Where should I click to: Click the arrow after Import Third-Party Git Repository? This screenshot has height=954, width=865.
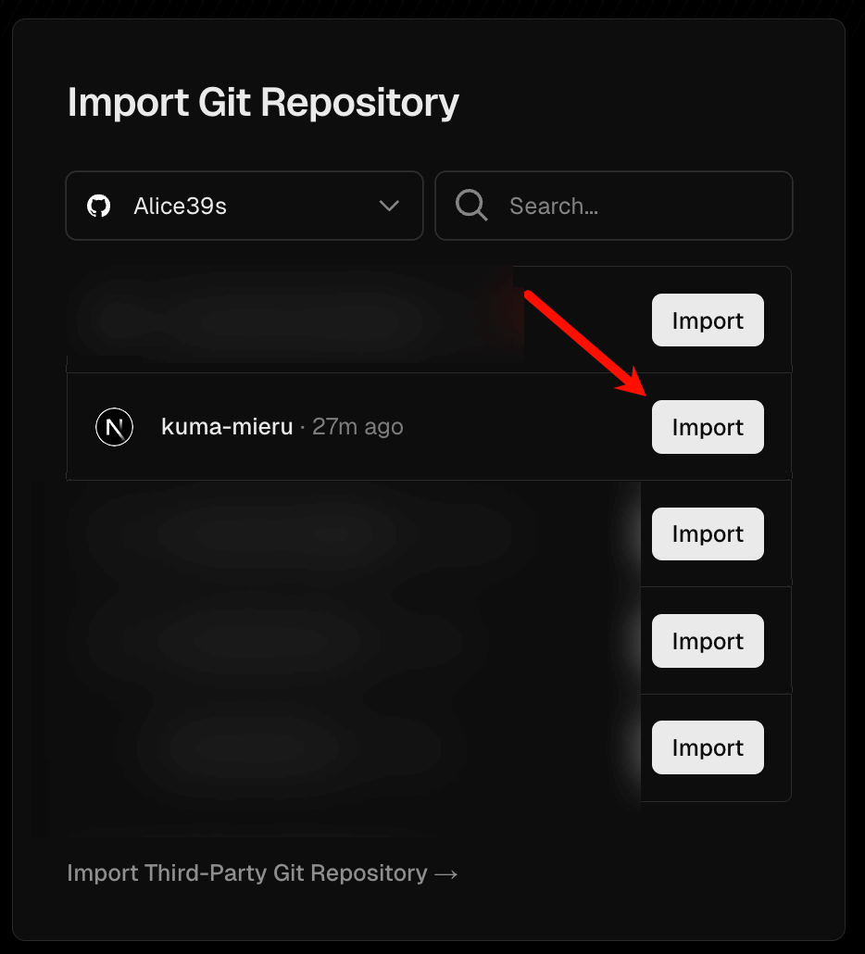[x=446, y=874]
